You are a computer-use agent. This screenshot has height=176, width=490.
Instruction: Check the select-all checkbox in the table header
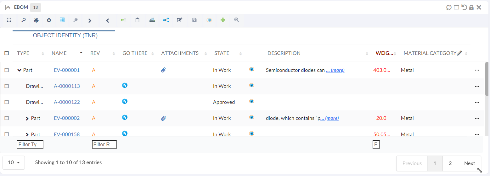(7, 53)
